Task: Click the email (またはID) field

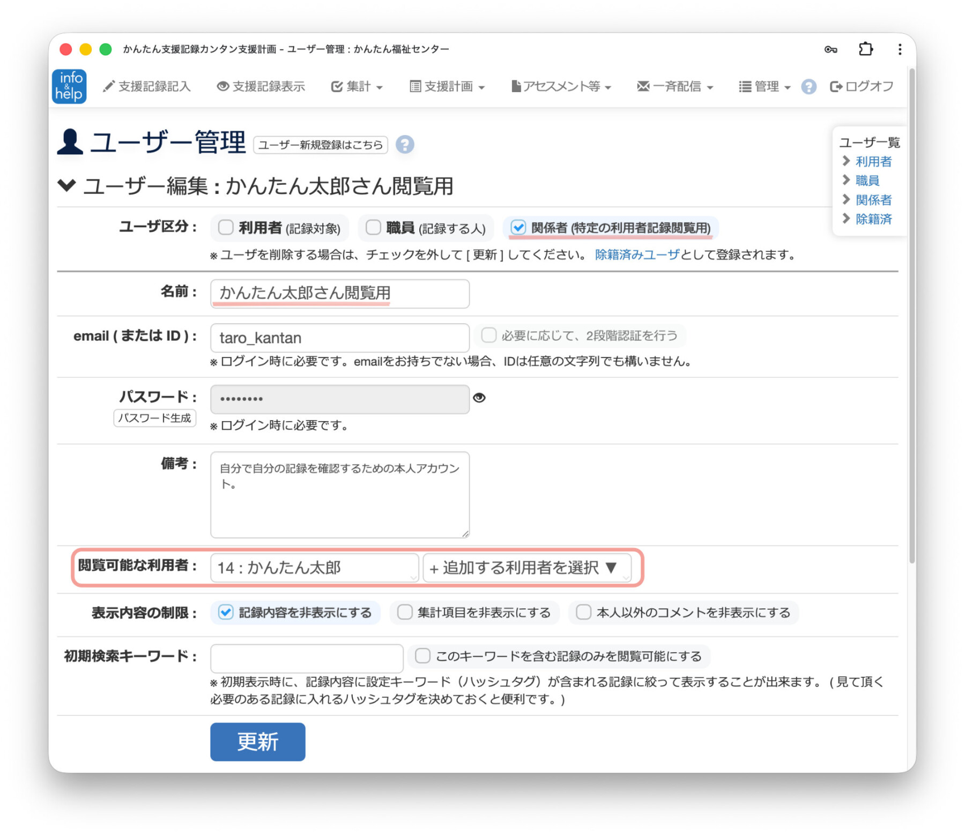Action: tap(340, 338)
